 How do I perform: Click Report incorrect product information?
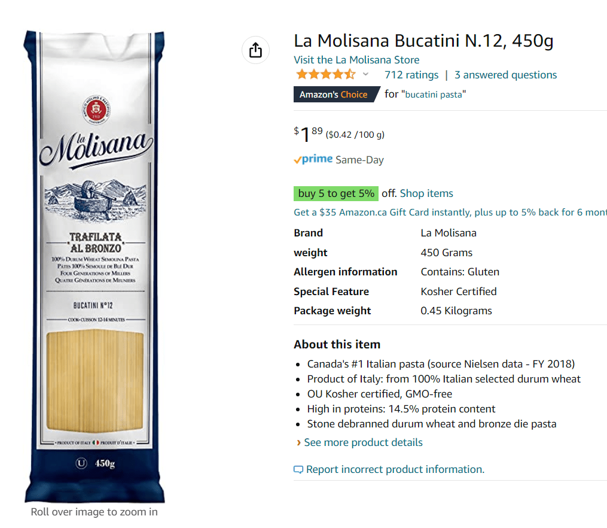click(x=395, y=469)
